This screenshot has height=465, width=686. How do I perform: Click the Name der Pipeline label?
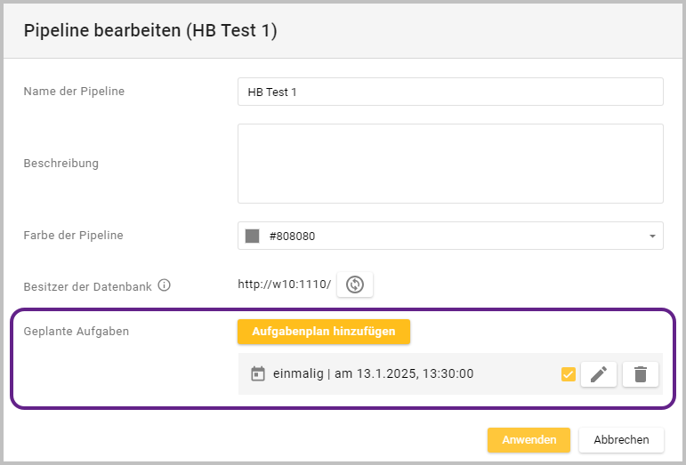[74, 92]
